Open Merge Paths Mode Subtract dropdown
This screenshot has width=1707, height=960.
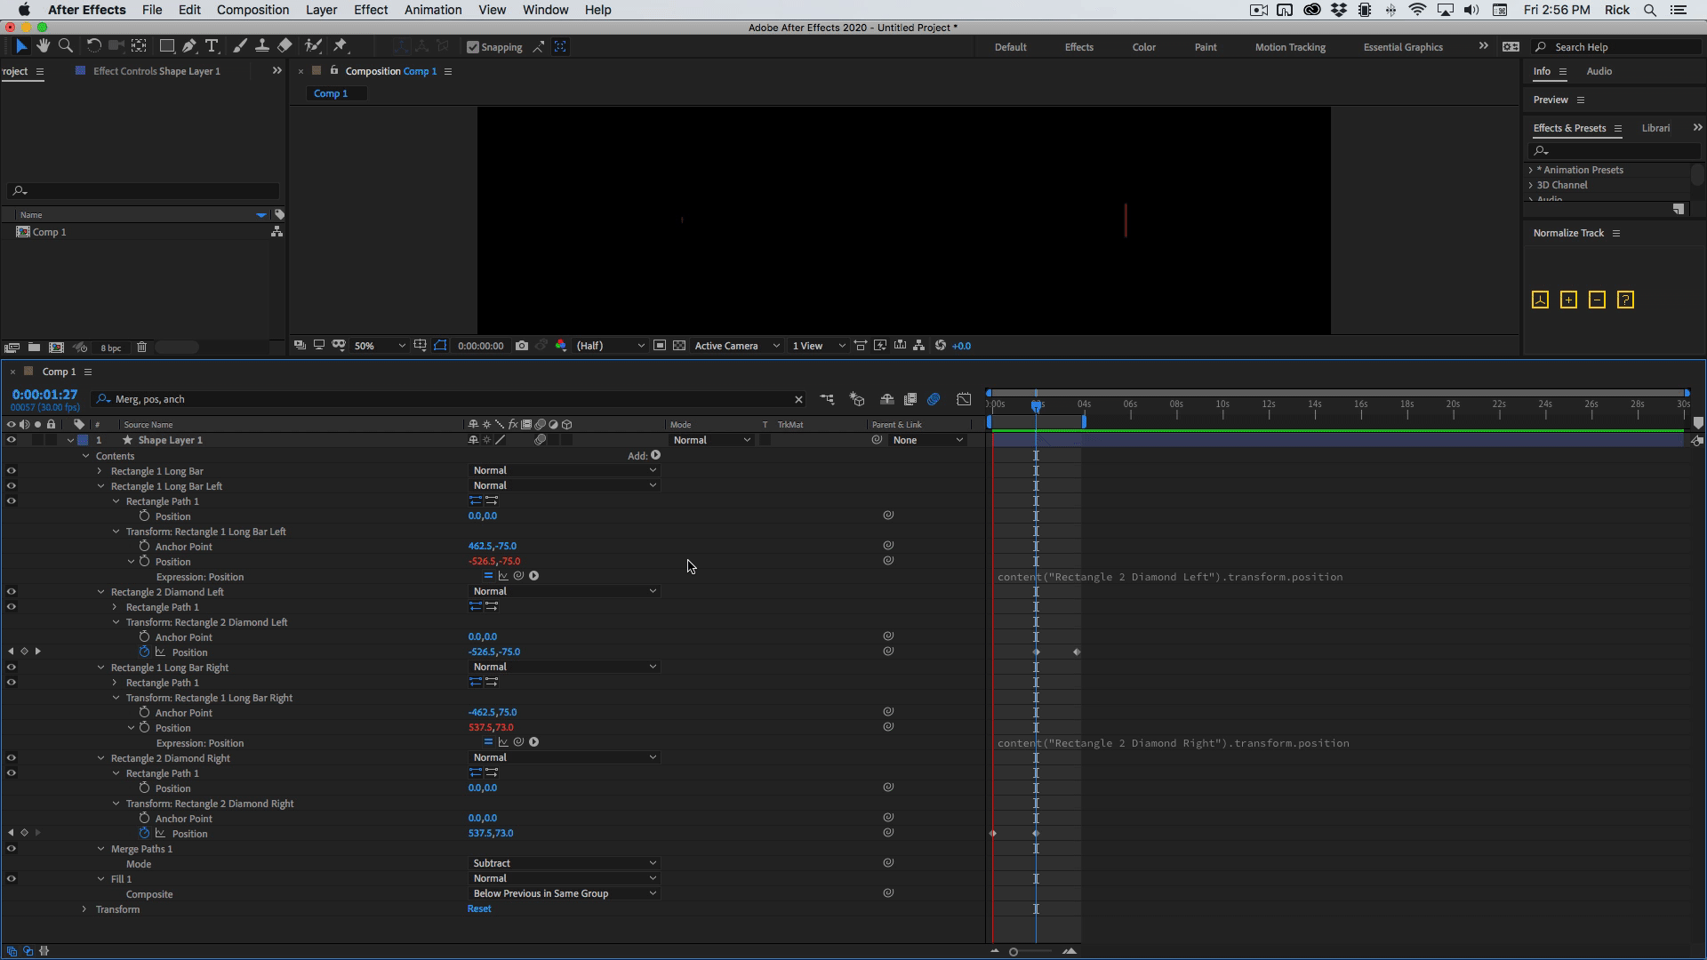[x=565, y=863]
